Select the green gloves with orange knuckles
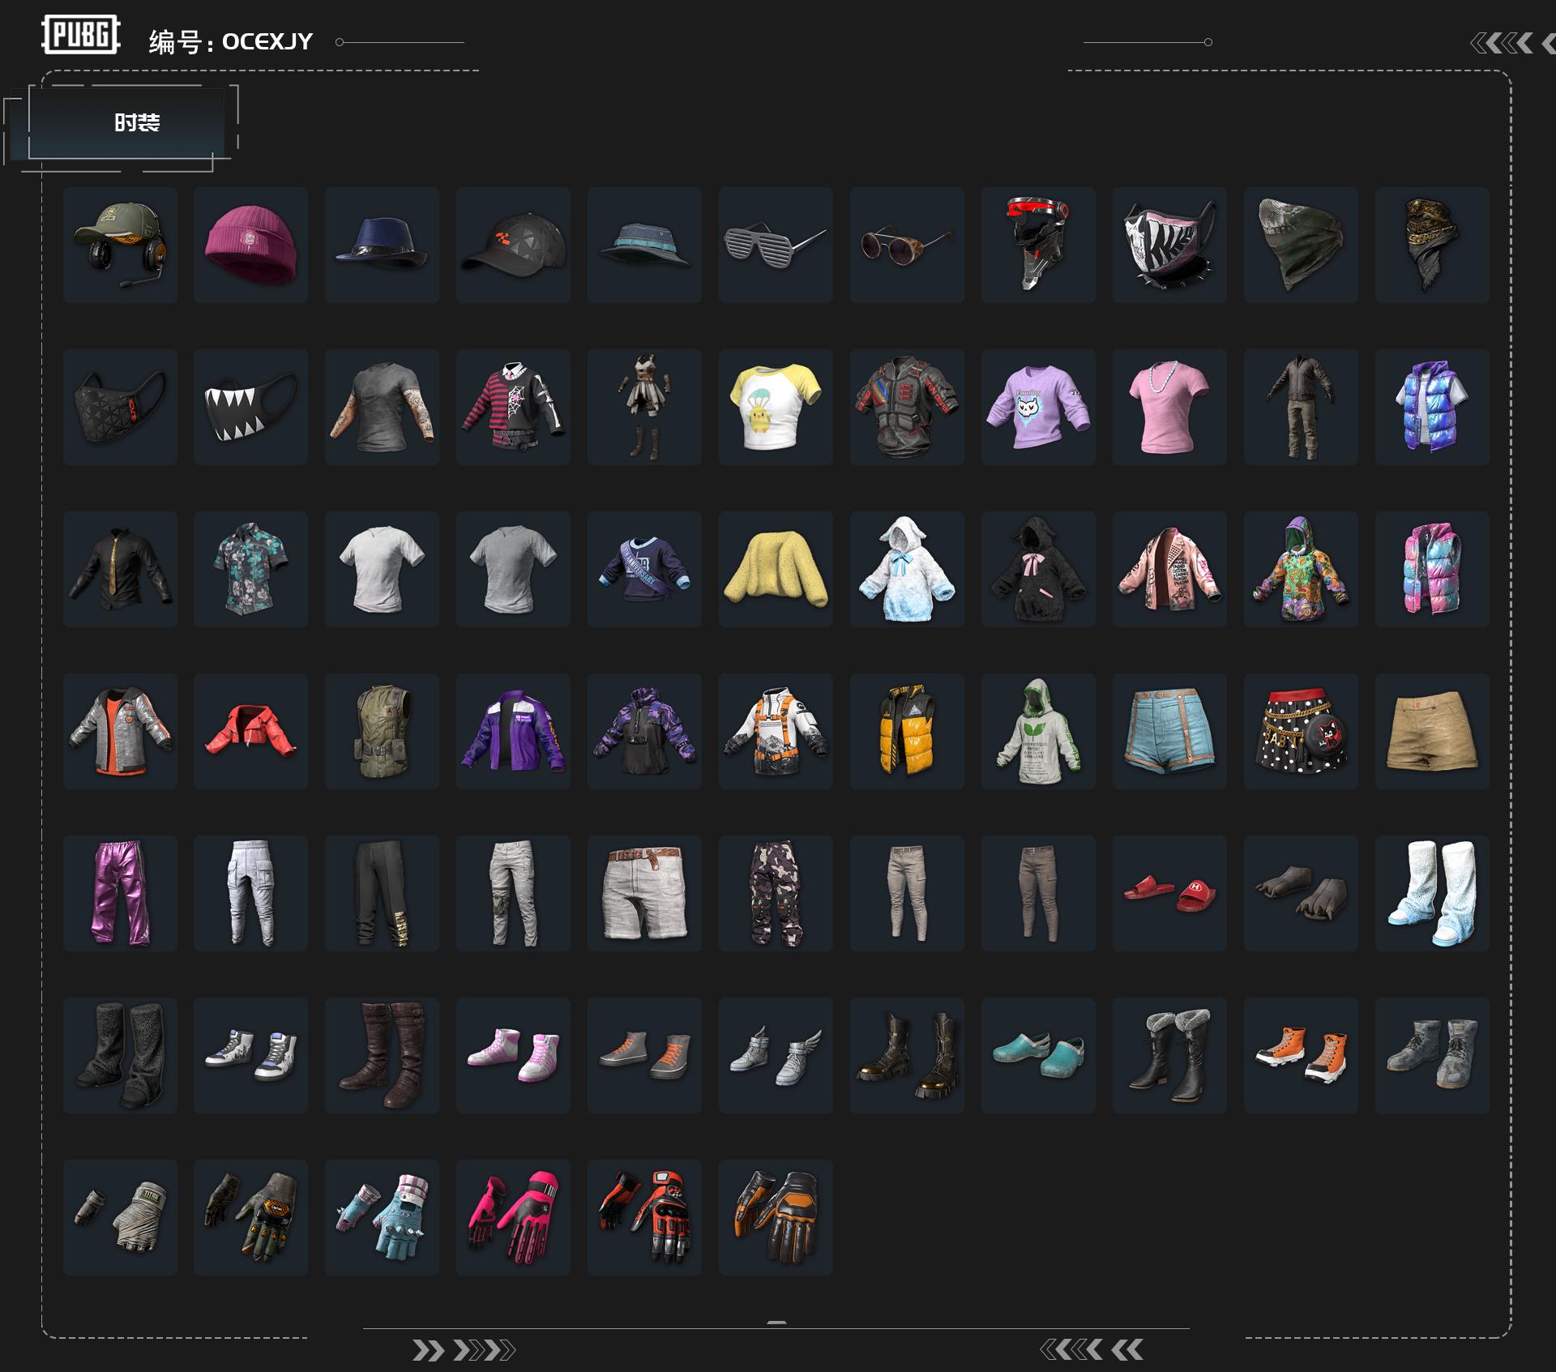1556x1372 pixels. pyautogui.click(x=251, y=1218)
